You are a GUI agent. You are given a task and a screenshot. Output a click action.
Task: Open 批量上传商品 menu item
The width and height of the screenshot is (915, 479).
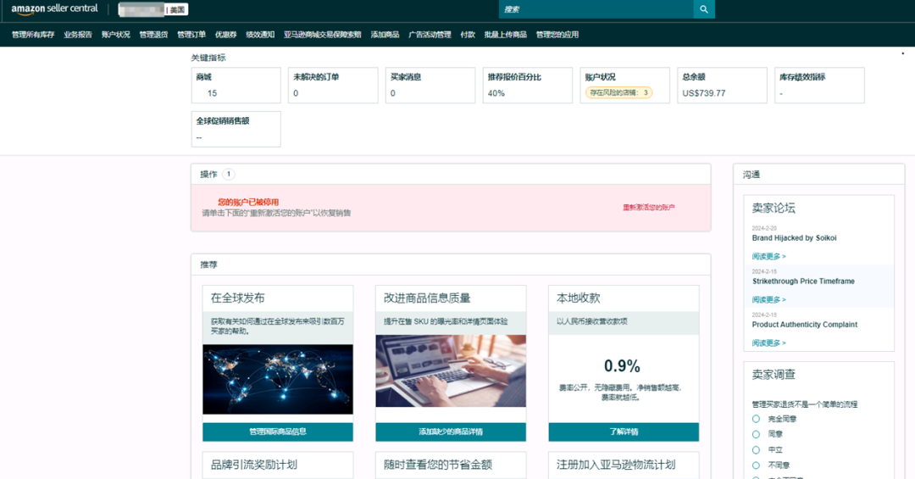click(x=505, y=35)
